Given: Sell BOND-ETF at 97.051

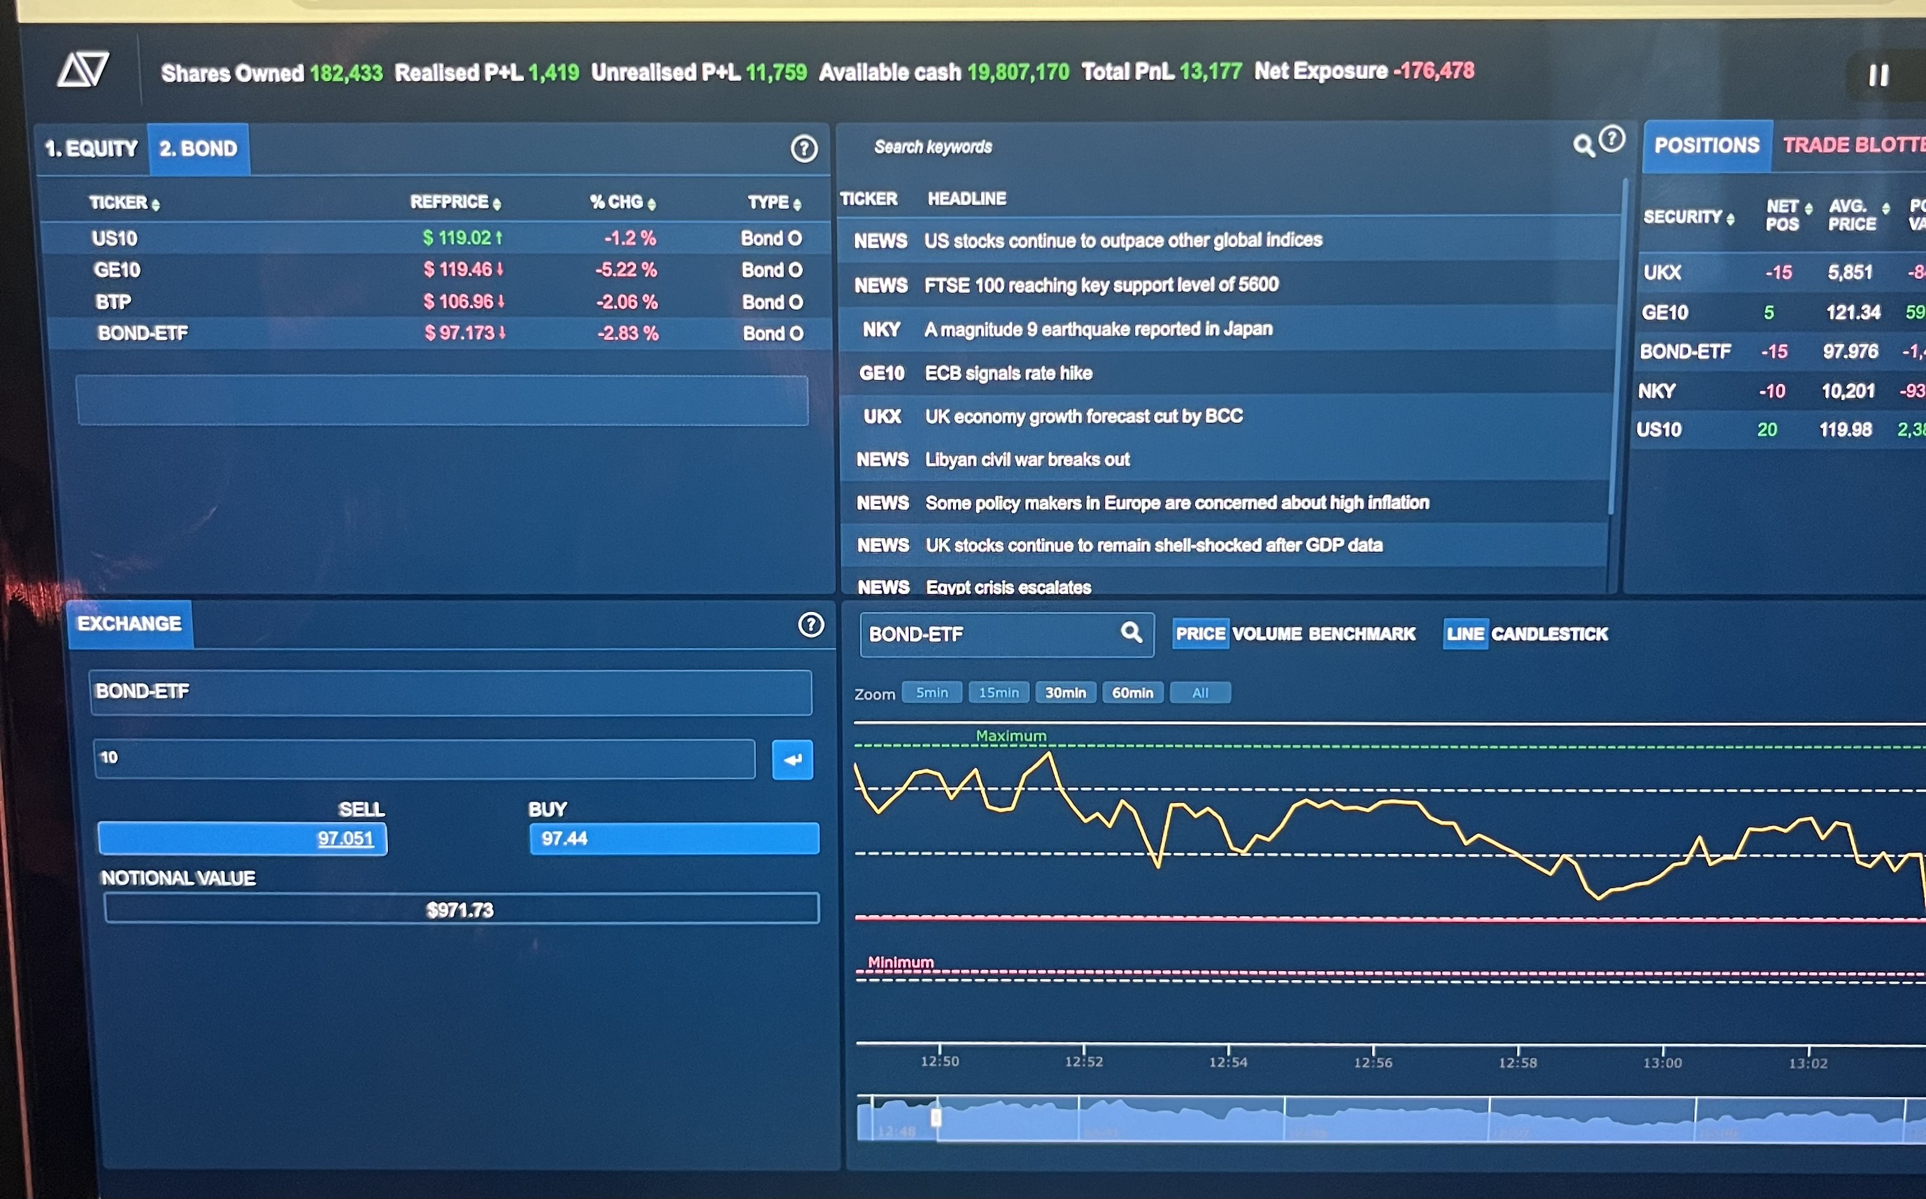Looking at the screenshot, I should click(x=242, y=837).
